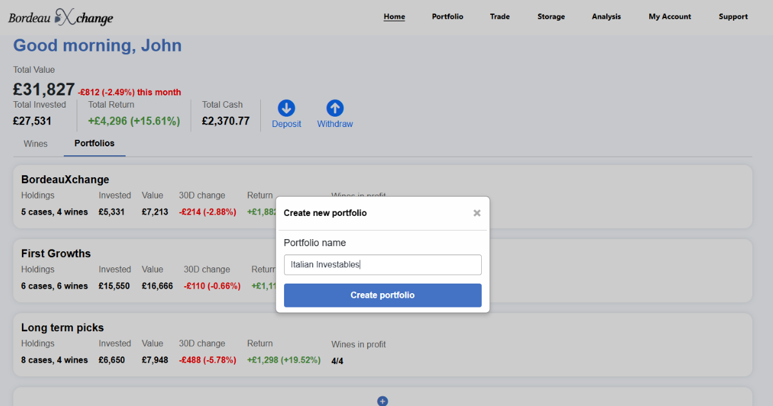Click value £7,948

pyautogui.click(x=155, y=360)
